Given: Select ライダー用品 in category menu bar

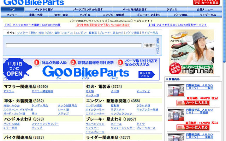Looking at the screenshot, I should pos(208,15).
